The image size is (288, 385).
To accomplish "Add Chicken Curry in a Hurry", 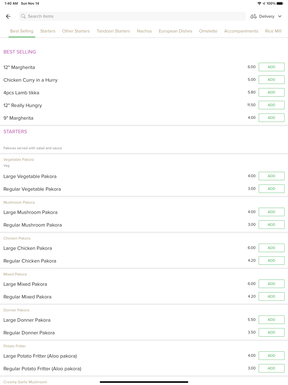I will click(271, 80).
